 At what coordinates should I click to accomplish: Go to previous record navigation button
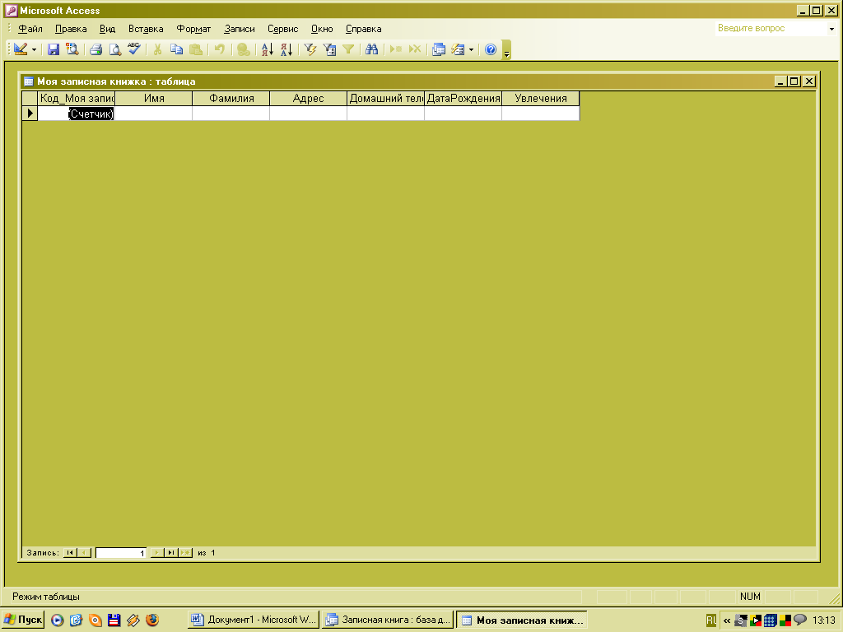click(x=84, y=552)
